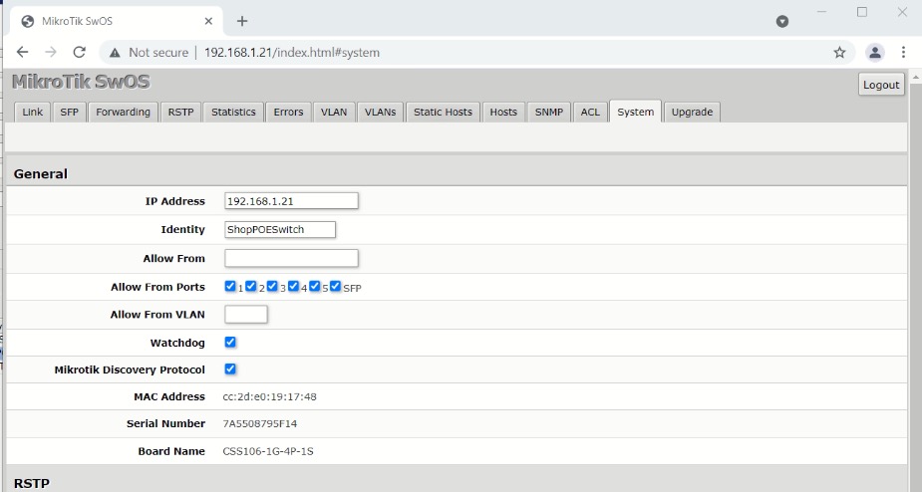The image size is (922, 492).
Task: Select the System tab
Action: coord(636,112)
